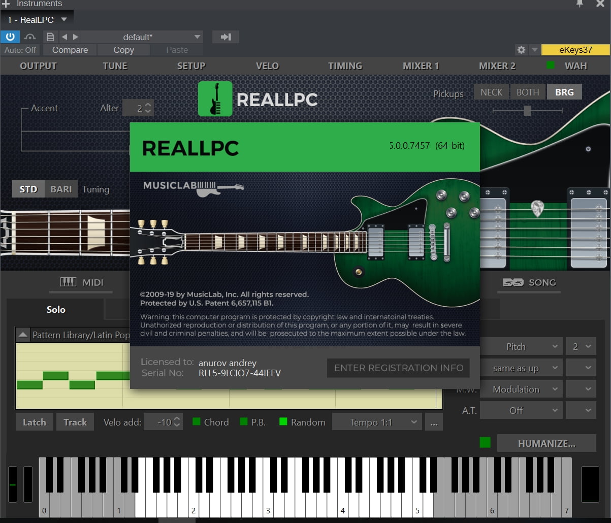Switch tuning to STD
This screenshot has height=523, width=611.
click(x=28, y=189)
